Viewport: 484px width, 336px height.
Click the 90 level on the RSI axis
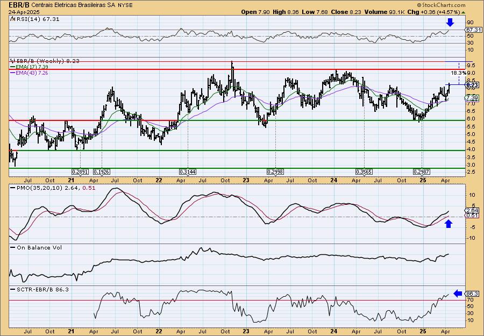470,23
